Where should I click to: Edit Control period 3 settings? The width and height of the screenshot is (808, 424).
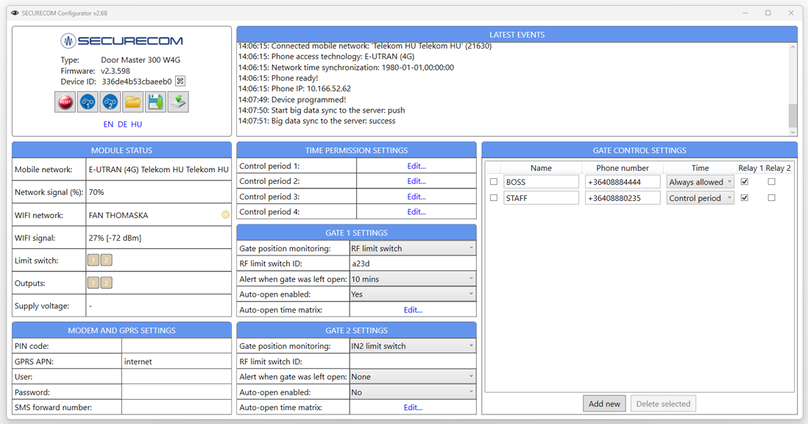(x=417, y=197)
